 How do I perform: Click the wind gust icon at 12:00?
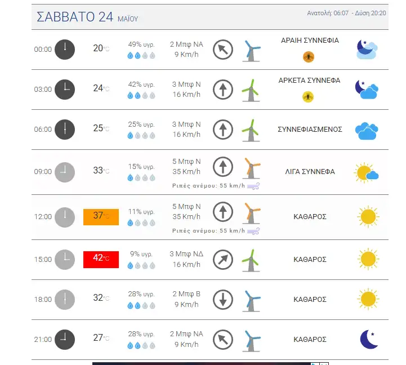coord(253,231)
